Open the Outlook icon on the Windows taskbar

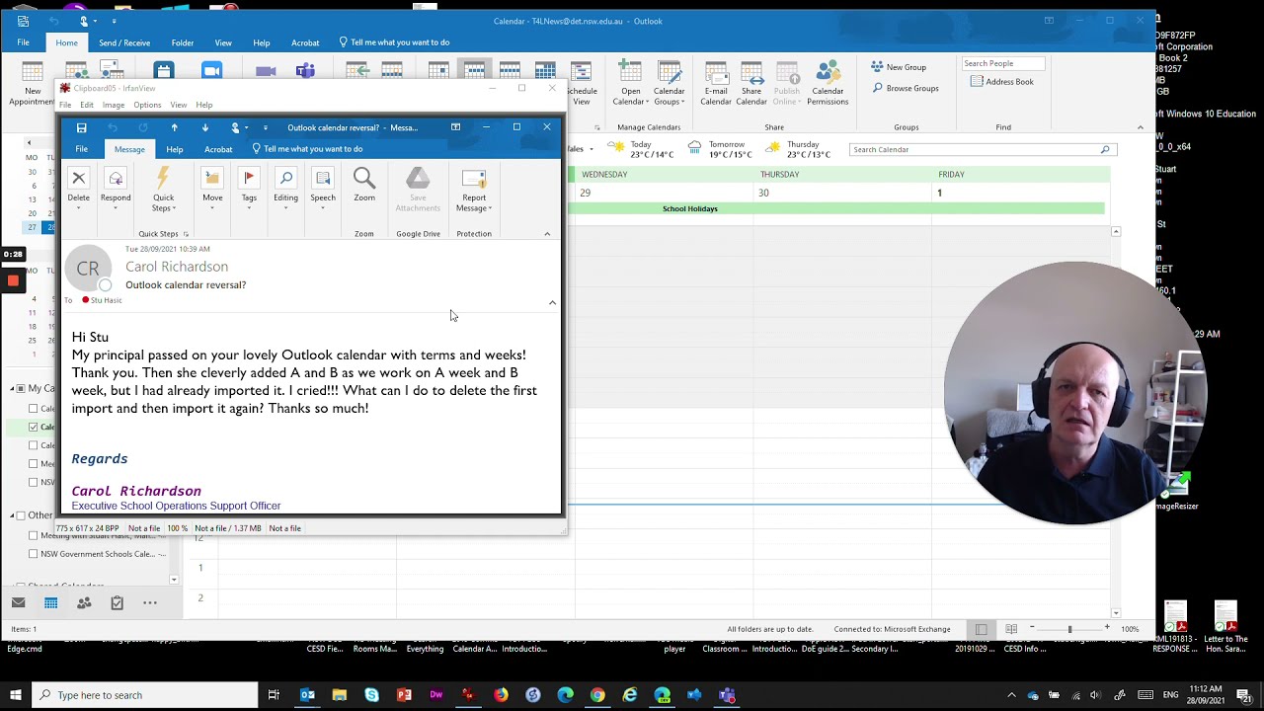click(307, 695)
